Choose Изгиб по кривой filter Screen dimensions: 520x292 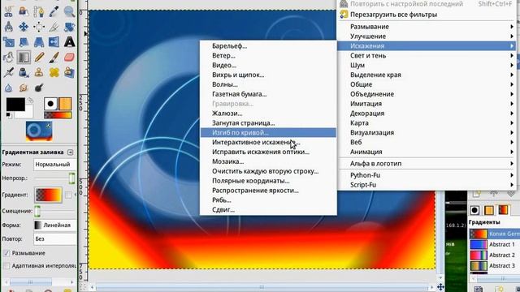pyautogui.click(x=268, y=132)
